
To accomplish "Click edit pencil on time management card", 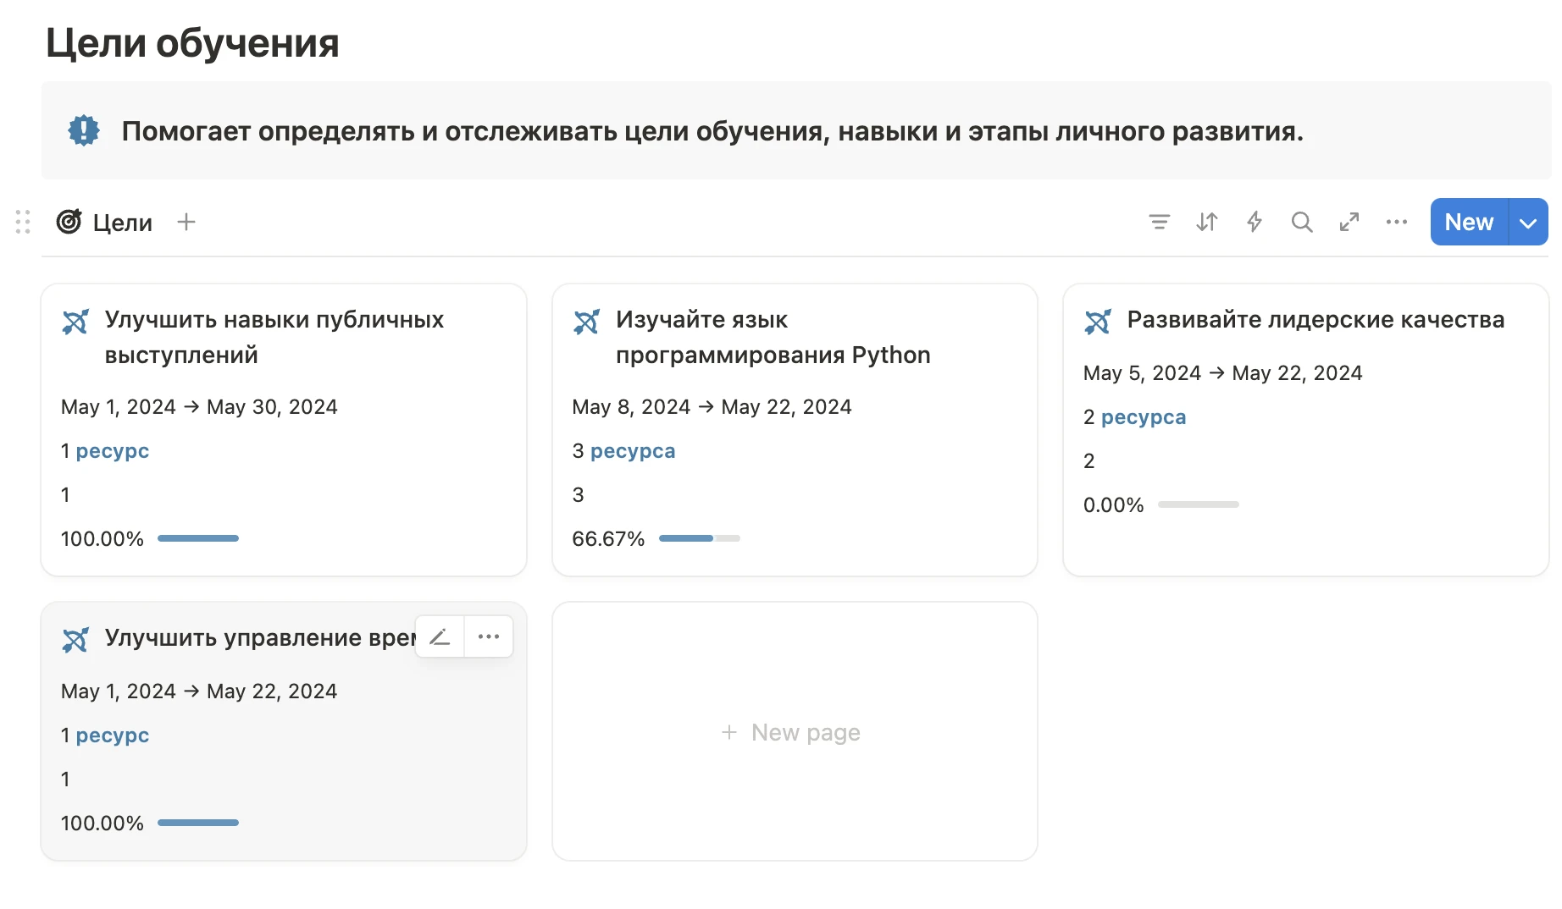I will coord(440,636).
